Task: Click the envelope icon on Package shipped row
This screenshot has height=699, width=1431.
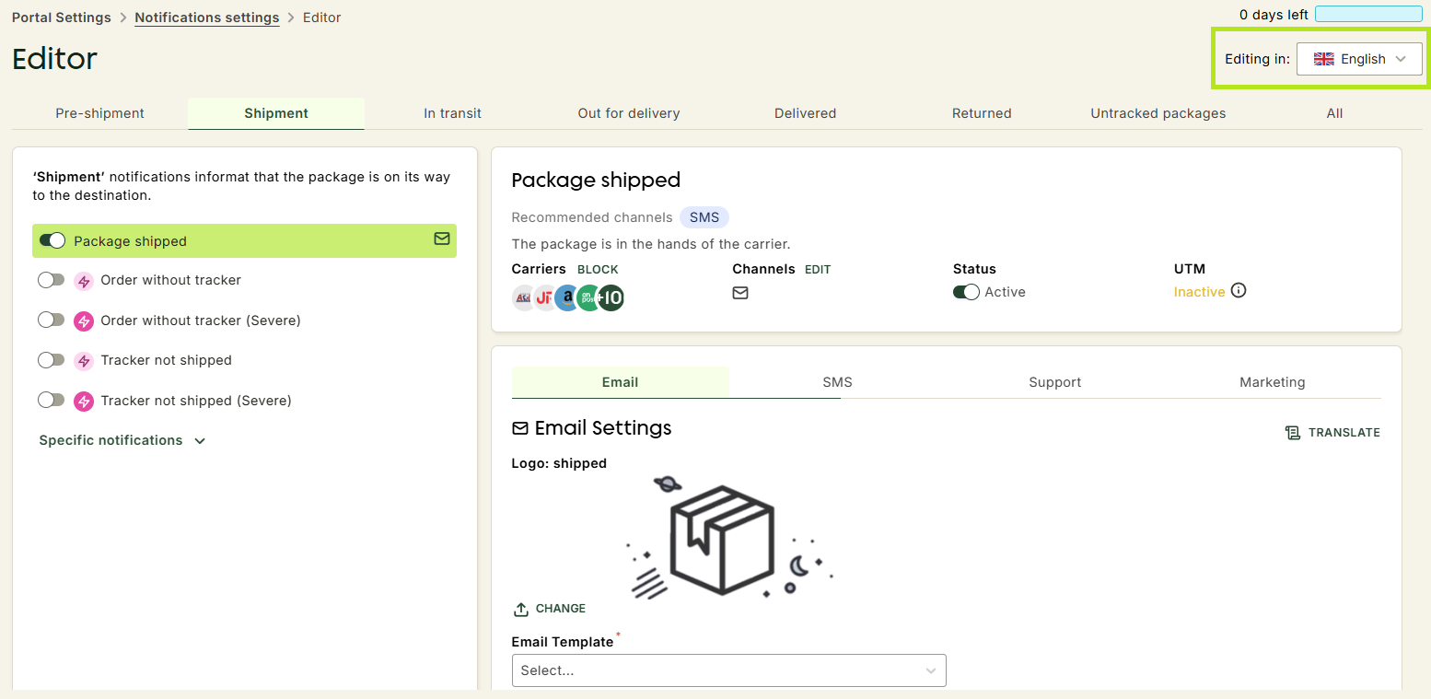Action: [x=442, y=239]
